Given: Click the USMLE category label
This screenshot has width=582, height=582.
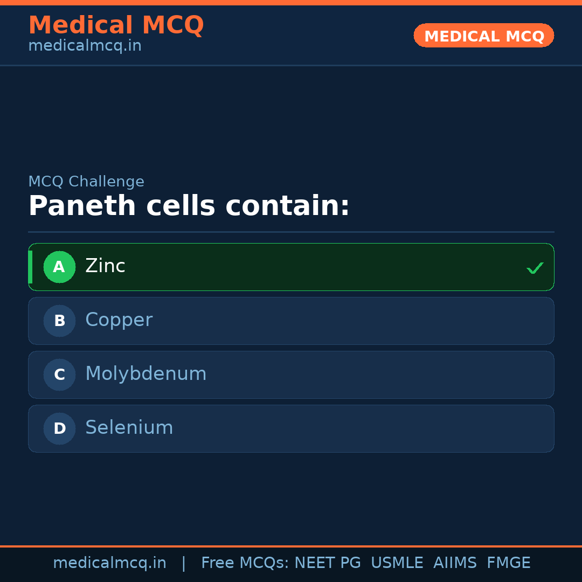Looking at the screenshot, I should pyautogui.click(x=397, y=562).
